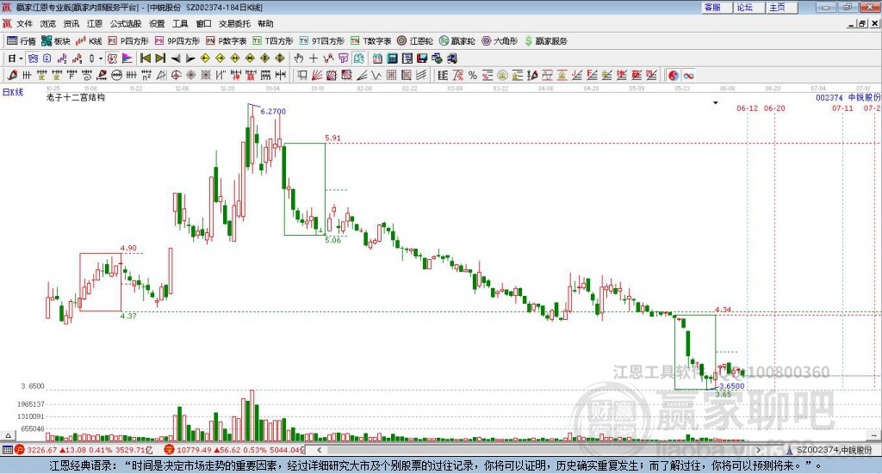Open the 资讯 menu
This screenshot has height=474, width=882.
(71, 23)
